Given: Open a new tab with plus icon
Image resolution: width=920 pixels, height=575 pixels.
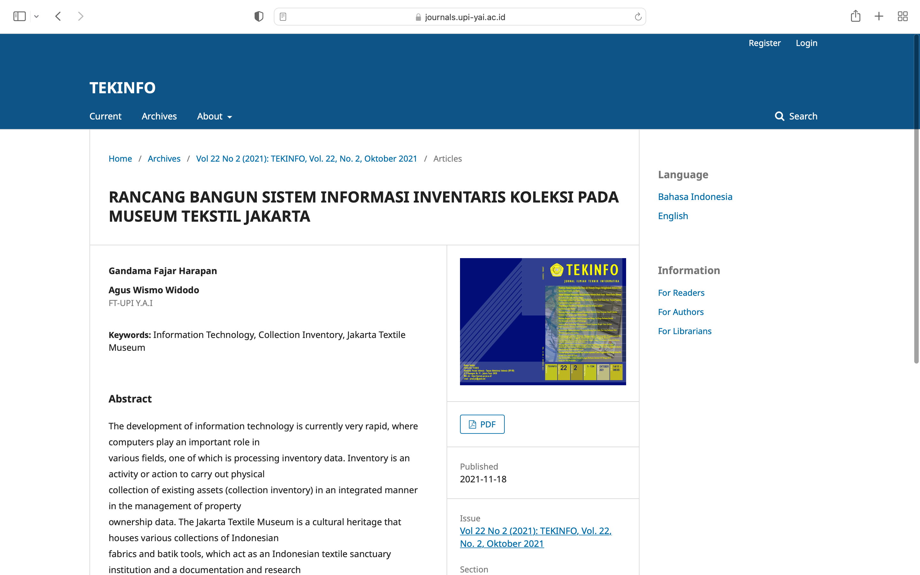Looking at the screenshot, I should tap(878, 16).
